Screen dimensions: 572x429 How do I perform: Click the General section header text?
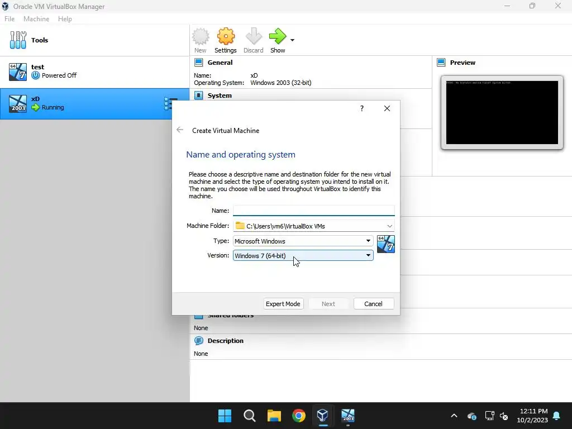click(220, 63)
